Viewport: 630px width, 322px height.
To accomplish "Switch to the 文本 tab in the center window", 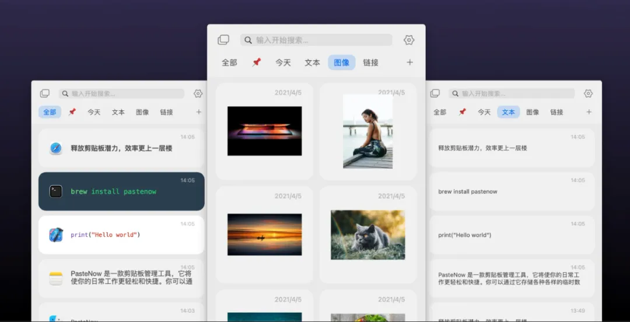I will click(x=312, y=63).
